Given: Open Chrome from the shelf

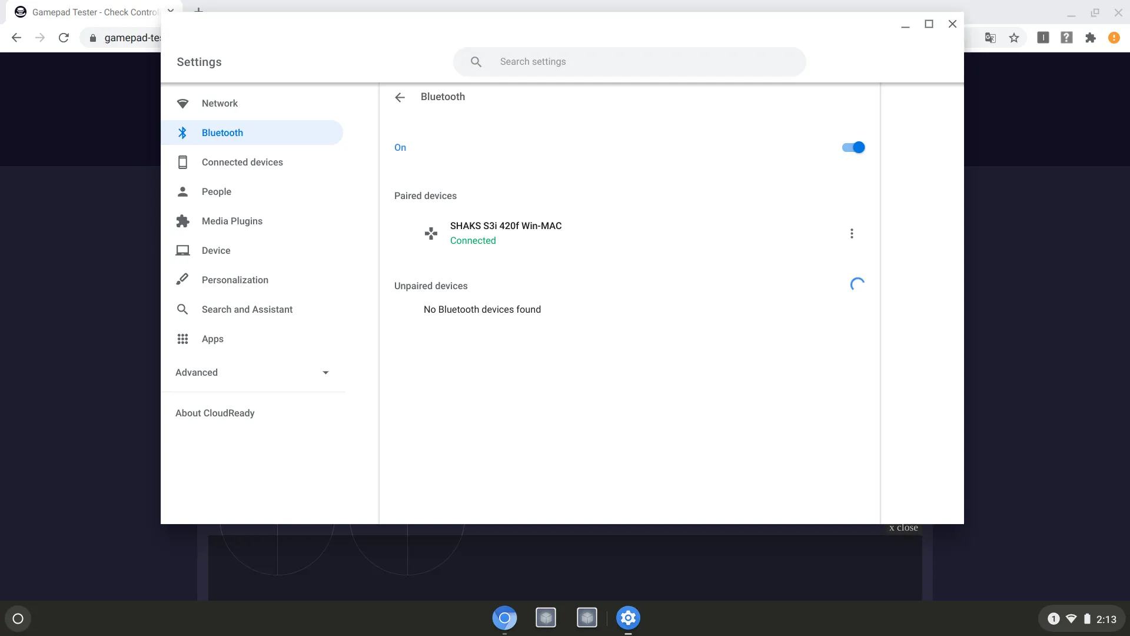Looking at the screenshot, I should (504, 618).
